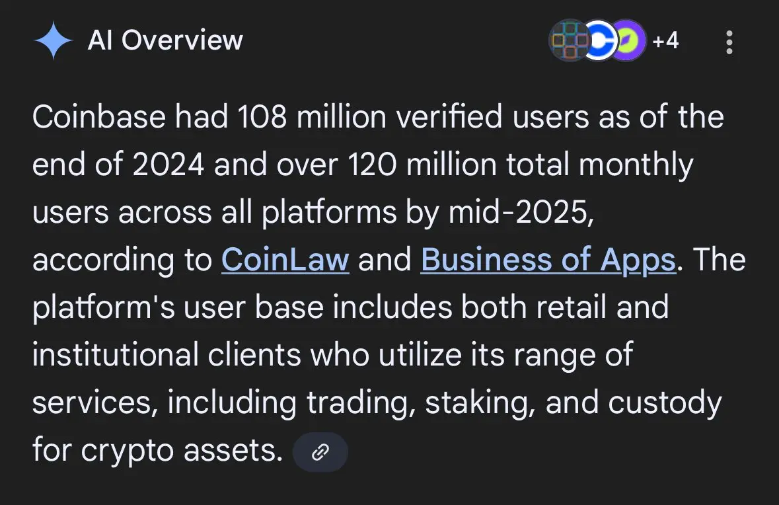The image size is (779, 505).
Task: Click the blue AI sparkle icon
Action: (x=53, y=41)
